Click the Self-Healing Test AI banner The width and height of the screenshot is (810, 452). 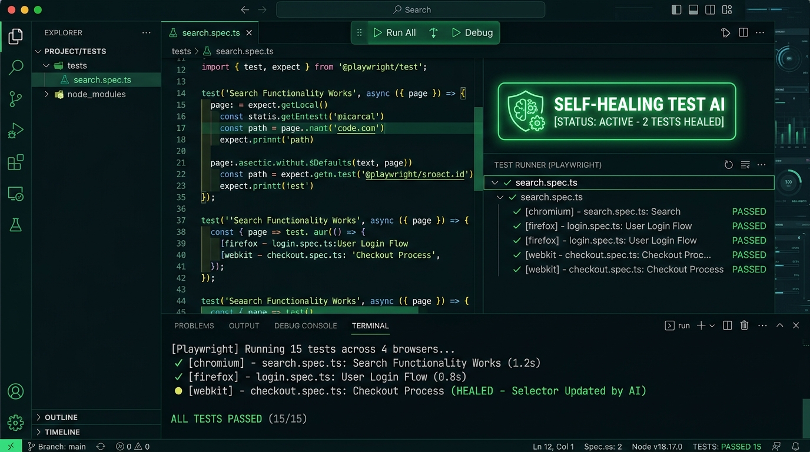[x=617, y=111]
